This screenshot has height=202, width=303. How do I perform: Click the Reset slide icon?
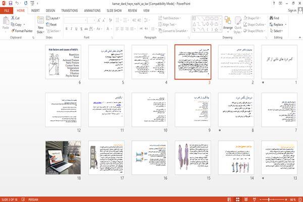point(48,24)
